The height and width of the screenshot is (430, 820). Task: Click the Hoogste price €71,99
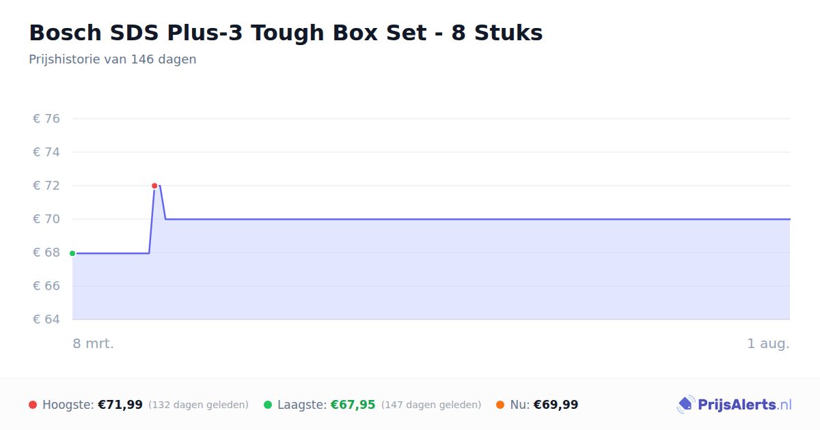(120, 405)
